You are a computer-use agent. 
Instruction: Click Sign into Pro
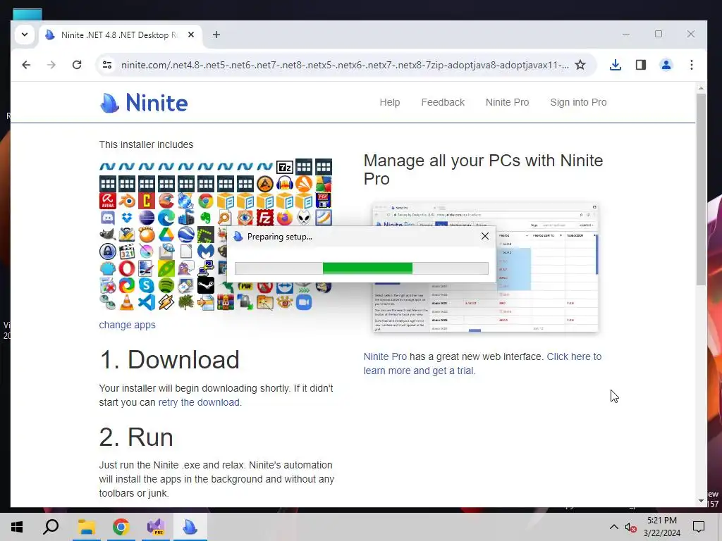coord(578,102)
